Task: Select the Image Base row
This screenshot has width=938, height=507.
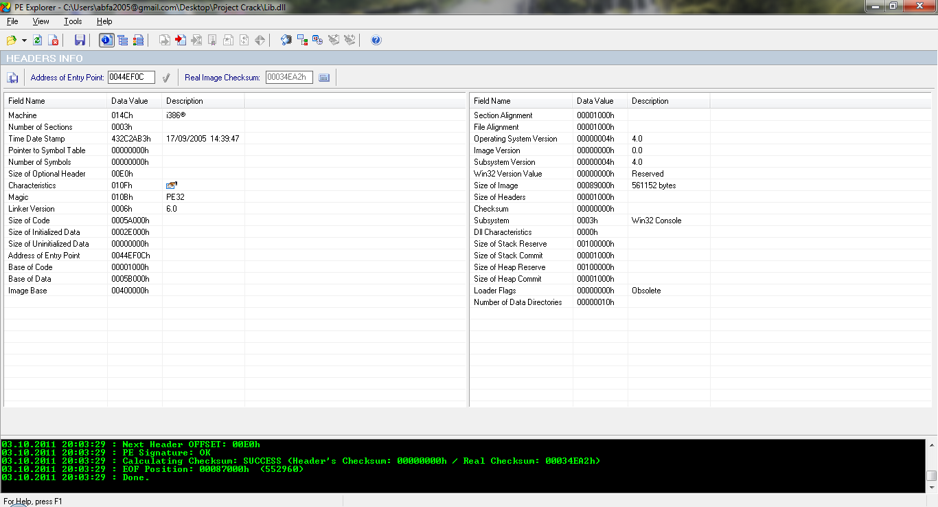Action: pyautogui.click(x=236, y=291)
